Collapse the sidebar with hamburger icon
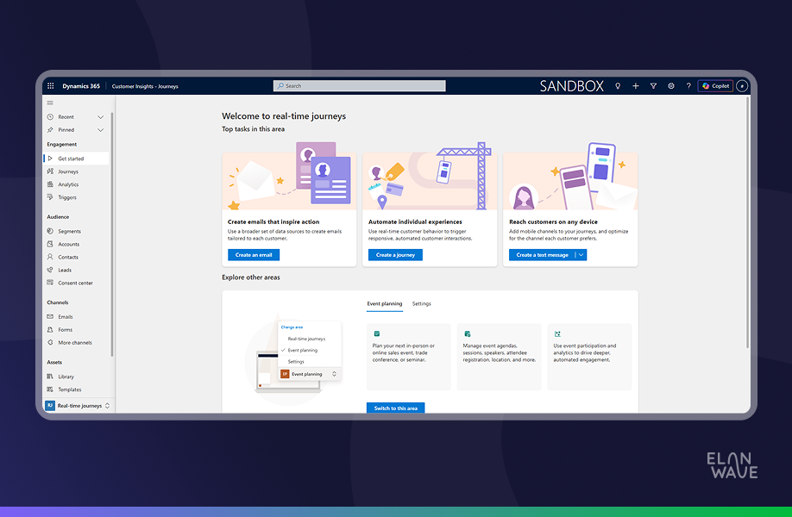 50,103
